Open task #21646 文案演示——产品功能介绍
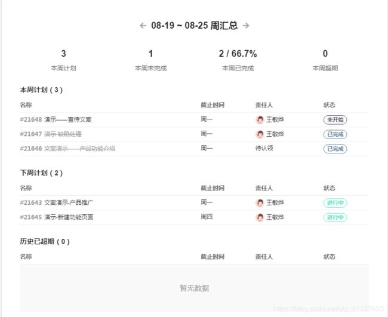The height and width of the screenshot is (317, 388). click(x=67, y=149)
